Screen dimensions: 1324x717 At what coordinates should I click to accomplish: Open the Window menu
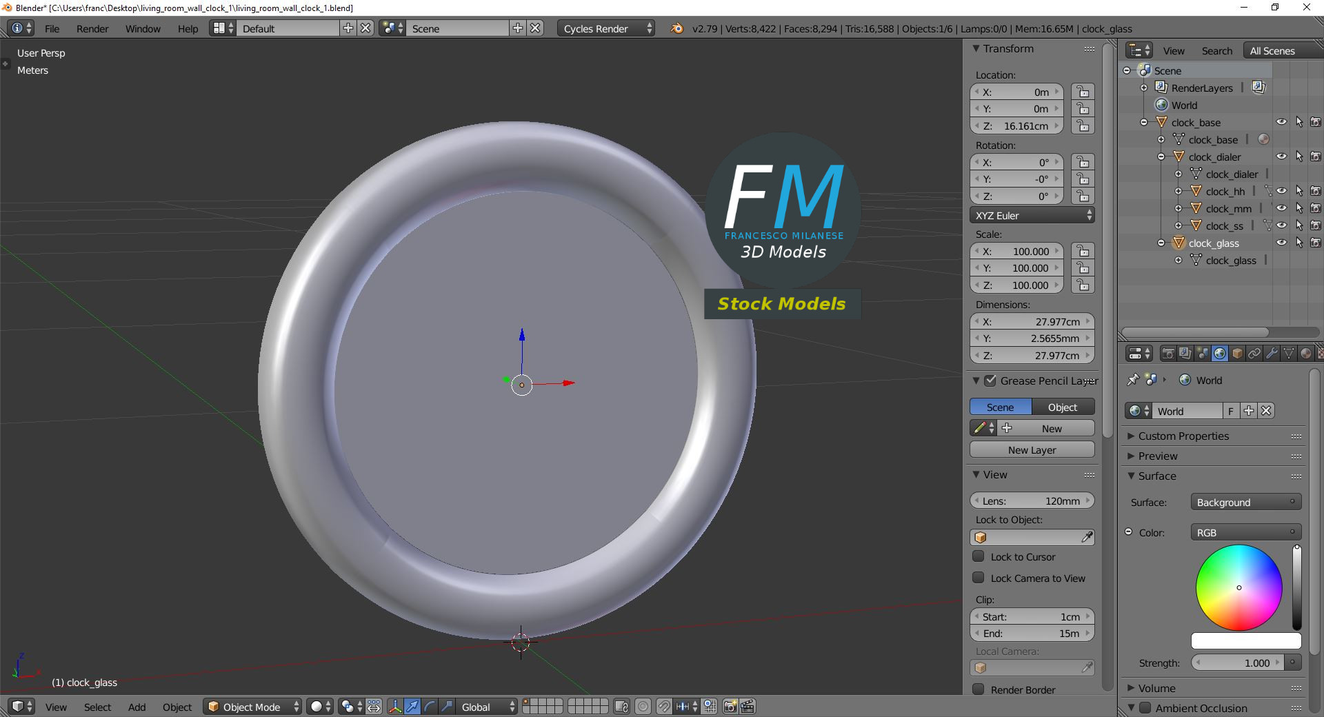pos(143,28)
